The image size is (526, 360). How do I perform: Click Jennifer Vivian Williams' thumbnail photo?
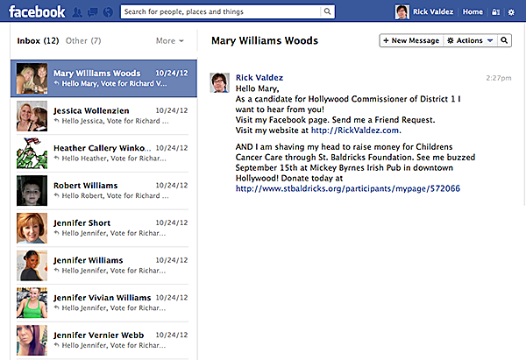[x=32, y=303]
